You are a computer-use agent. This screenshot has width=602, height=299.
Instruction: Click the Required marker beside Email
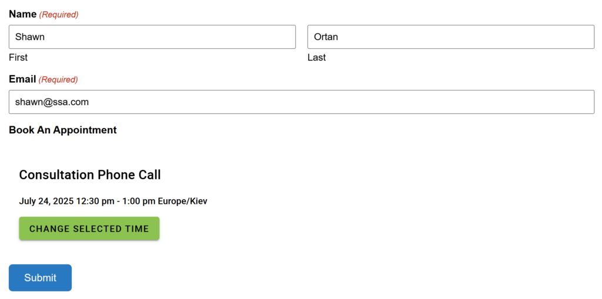pos(58,79)
